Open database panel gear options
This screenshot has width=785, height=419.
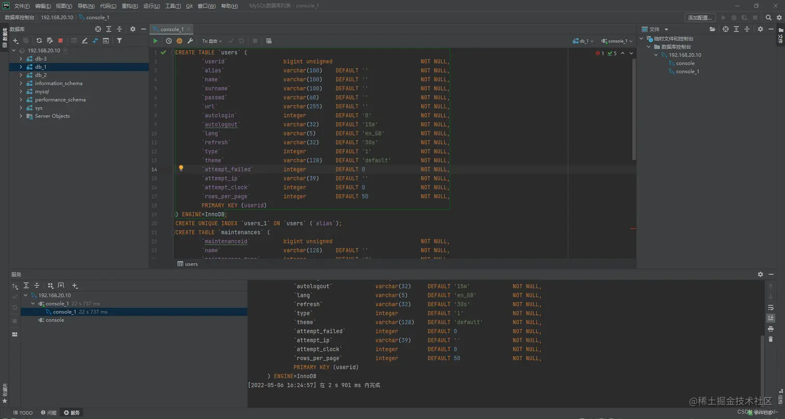tap(132, 29)
